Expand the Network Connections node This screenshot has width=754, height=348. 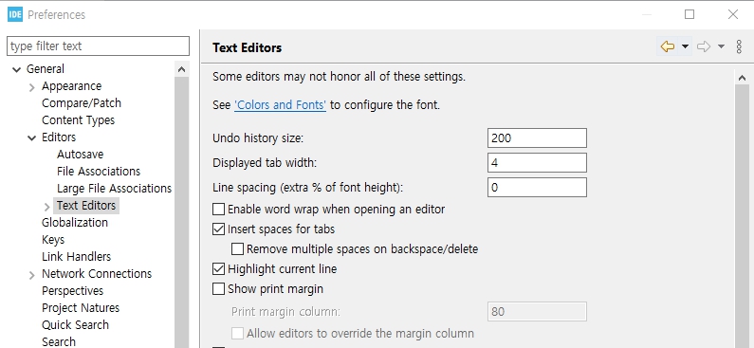point(31,275)
